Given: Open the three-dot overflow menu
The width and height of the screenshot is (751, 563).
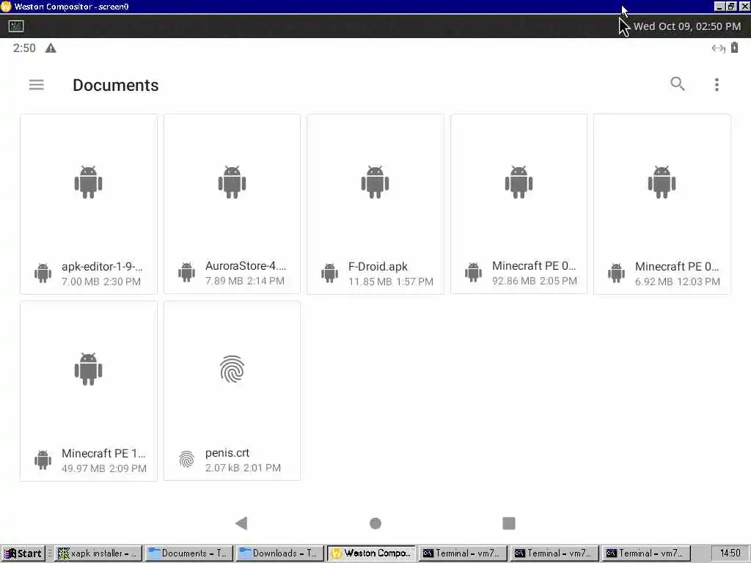Looking at the screenshot, I should pos(717,85).
